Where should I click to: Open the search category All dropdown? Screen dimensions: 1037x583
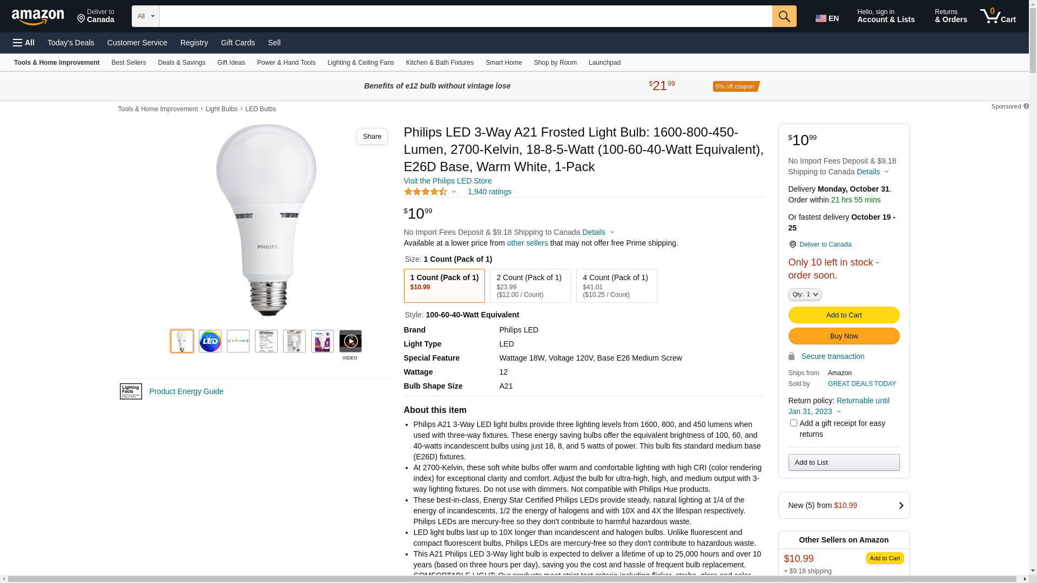pos(145,16)
